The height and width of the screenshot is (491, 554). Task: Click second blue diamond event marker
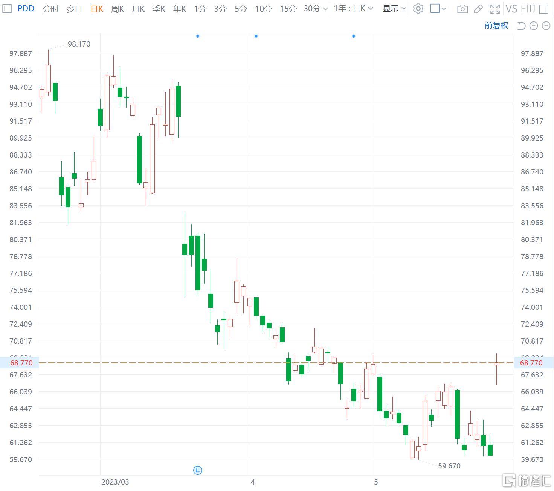(256, 36)
